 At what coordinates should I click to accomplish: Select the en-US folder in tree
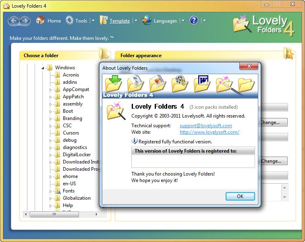(x=69, y=184)
